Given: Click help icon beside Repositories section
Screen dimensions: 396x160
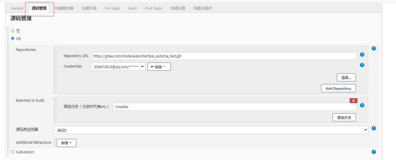Looking at the screenshot, I should 374,48.
